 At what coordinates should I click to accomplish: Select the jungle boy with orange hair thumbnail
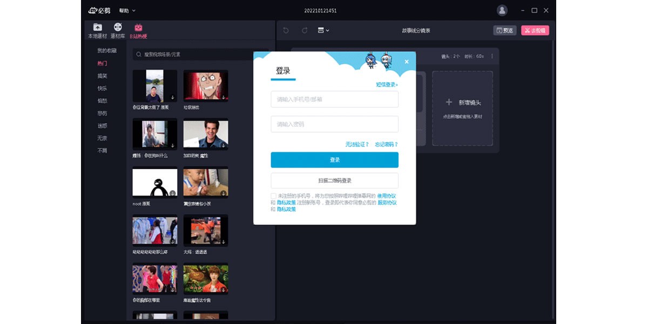(x=206, y=278)
